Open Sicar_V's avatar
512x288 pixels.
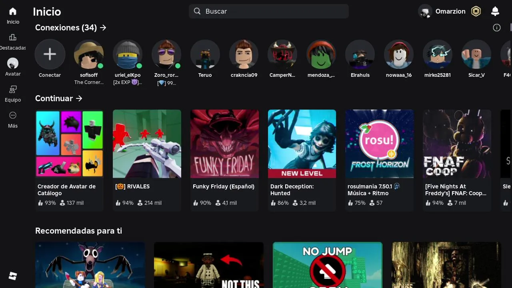pyautogui.click(x=476, y=54)
